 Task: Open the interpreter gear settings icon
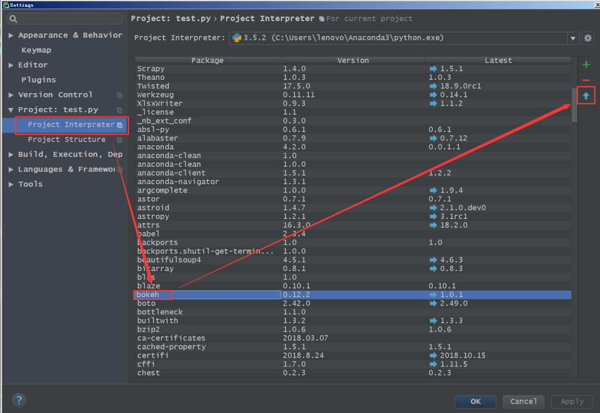(x=588, y=38)
